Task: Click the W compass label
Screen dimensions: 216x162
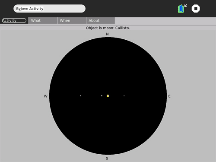Action: pos(45,96)
